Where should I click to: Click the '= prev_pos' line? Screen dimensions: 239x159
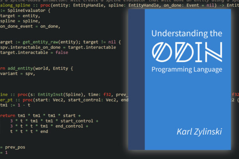pyautogui.click(x=12, y=147)
